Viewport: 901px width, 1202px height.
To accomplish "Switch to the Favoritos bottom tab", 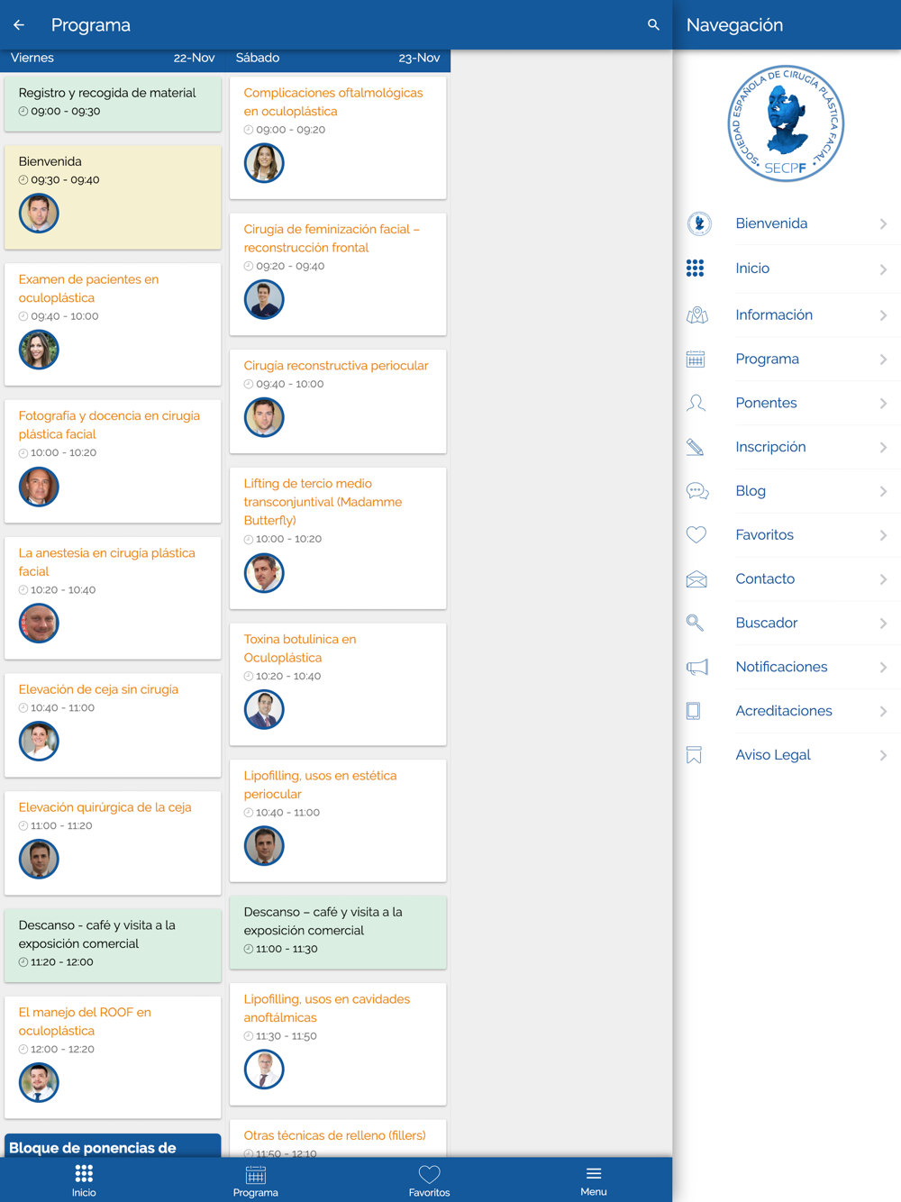I will 429,1180.
